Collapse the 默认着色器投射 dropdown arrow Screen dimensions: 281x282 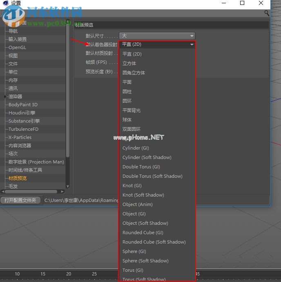192,45
